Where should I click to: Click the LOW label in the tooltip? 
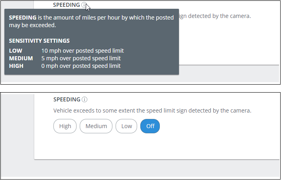click(16, 51)
